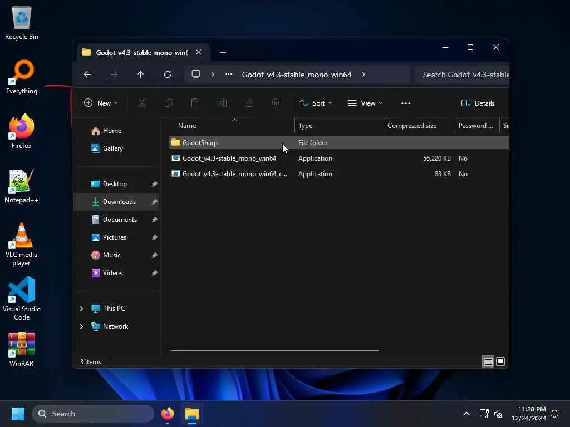Sort by Compressed size column header
This screenshot has width=570, height=427.
419,126
